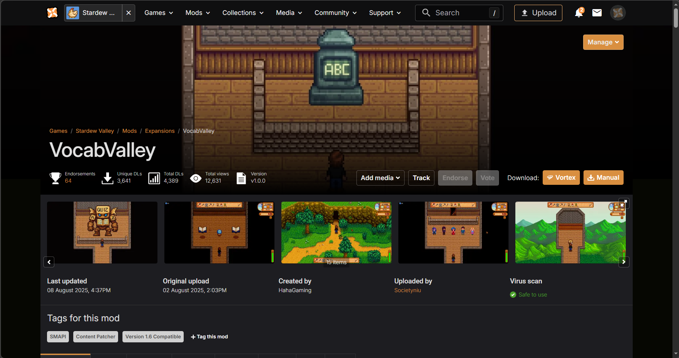Click the Stardew Valley game icon
679x358 pixels.
[73, 13]
